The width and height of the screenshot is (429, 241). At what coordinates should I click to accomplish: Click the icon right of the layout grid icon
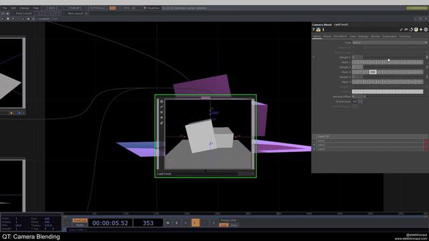pos(7,13)
